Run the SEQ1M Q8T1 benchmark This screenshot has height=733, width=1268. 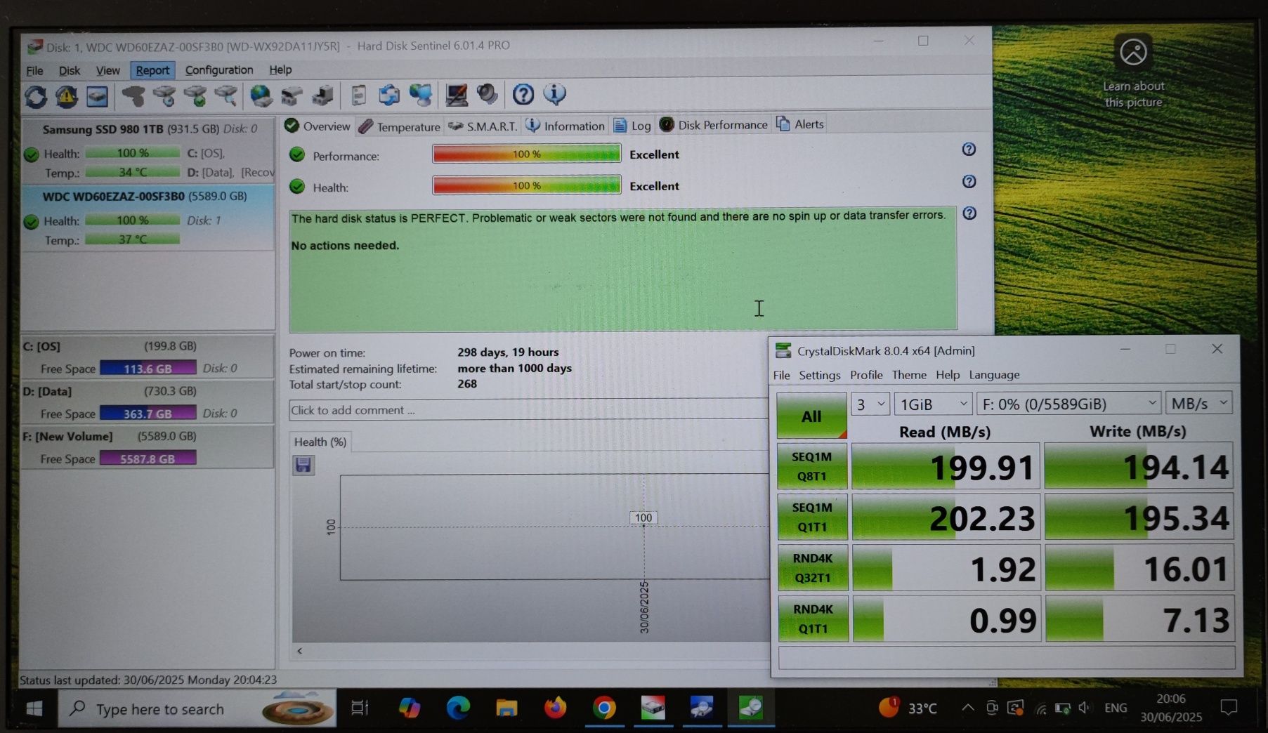(812, 466)
